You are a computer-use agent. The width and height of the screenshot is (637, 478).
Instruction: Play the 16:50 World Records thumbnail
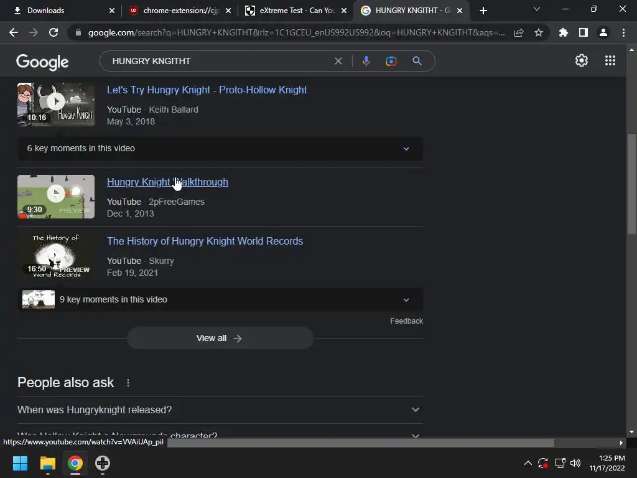point(56,256)
